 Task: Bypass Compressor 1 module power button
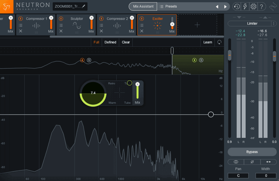tap(21, 18)
